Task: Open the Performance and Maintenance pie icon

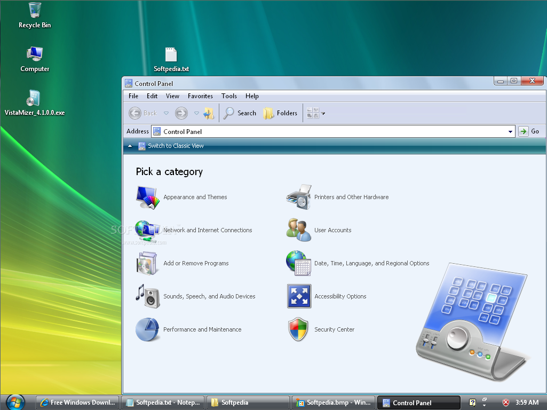Action: tap(147, 329)
